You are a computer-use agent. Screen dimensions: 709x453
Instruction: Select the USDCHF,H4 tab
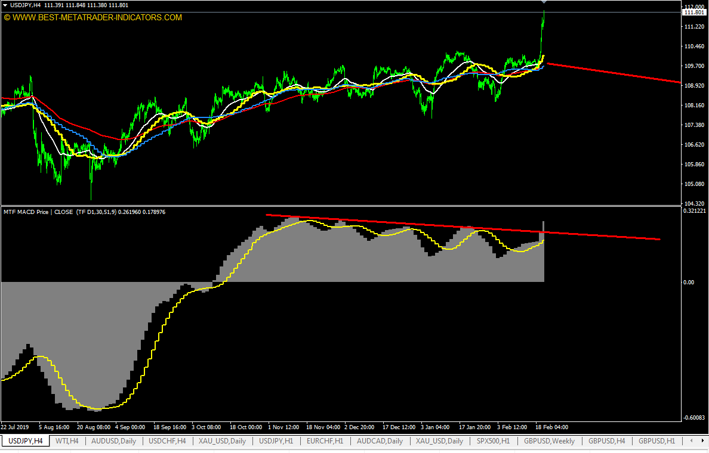point(167,441)
